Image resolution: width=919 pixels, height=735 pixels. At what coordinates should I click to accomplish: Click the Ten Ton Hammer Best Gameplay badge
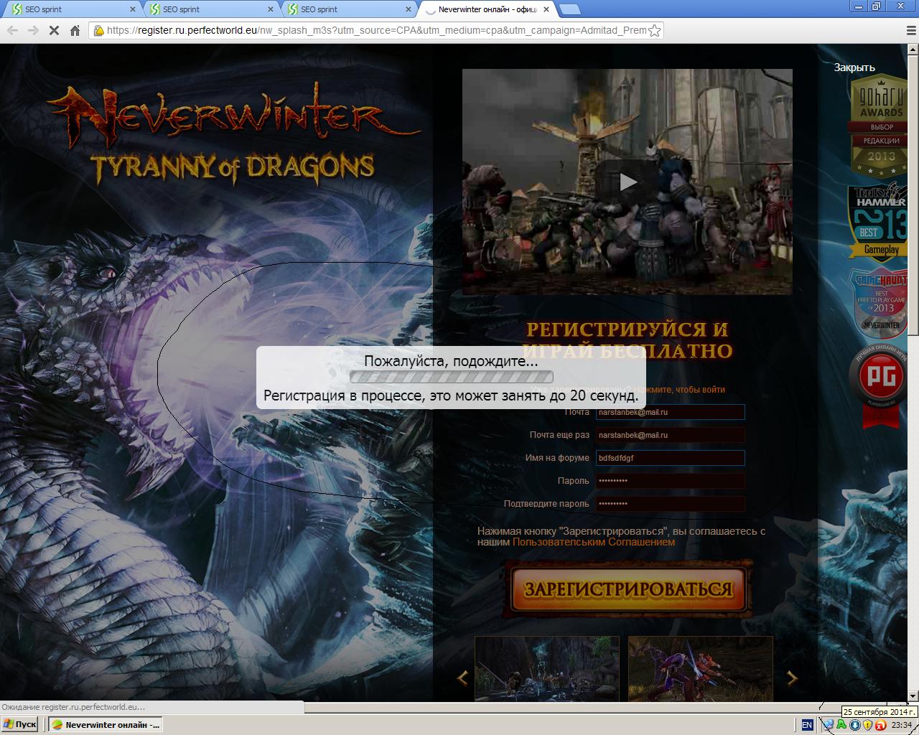(x=879, y=222)
